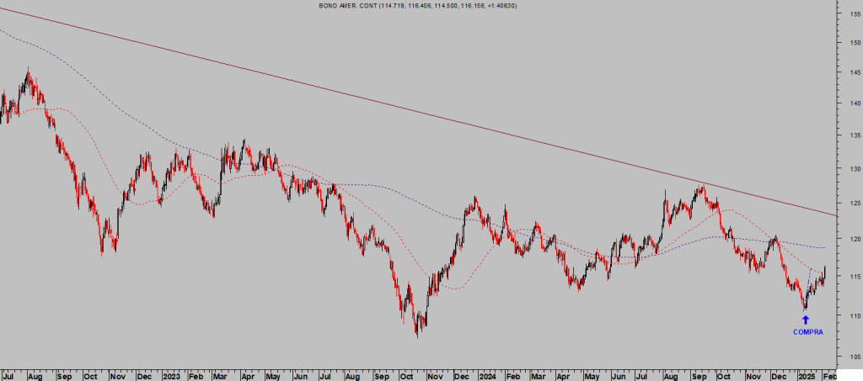This screenshot has height=381, width=863.
Task: Click the lowest candlestick of October 2023
Action: click(417, 335)
